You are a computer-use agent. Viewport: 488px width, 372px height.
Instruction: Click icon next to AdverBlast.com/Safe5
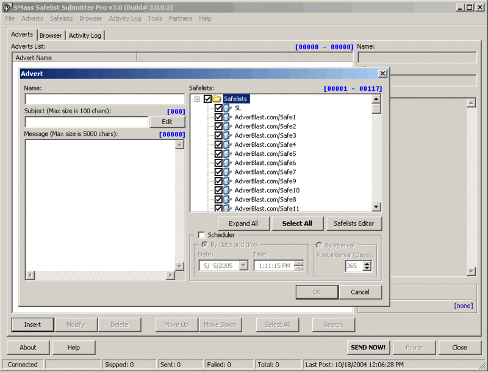point(228,153)
